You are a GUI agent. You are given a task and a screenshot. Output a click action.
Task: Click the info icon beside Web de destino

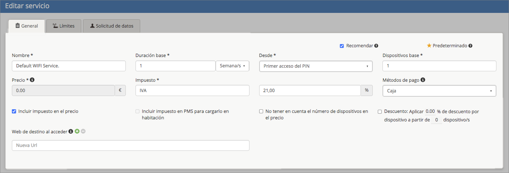pyautogui.click(x=71, y=131)
